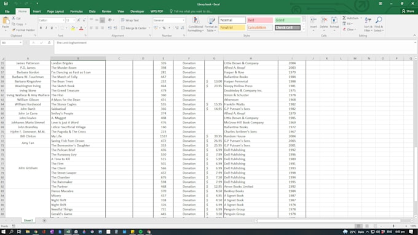This screenshot has width=418, height=235.
Task: Apply the Bad cell style
Action: (x=259, y=20)
